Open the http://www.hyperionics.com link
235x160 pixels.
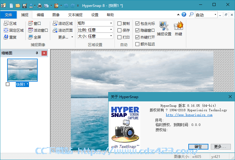point(189,115)
